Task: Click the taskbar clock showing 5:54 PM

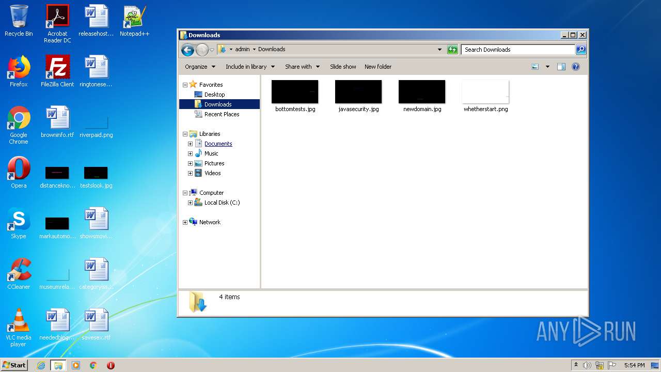Action: click(x=634, y=365)
